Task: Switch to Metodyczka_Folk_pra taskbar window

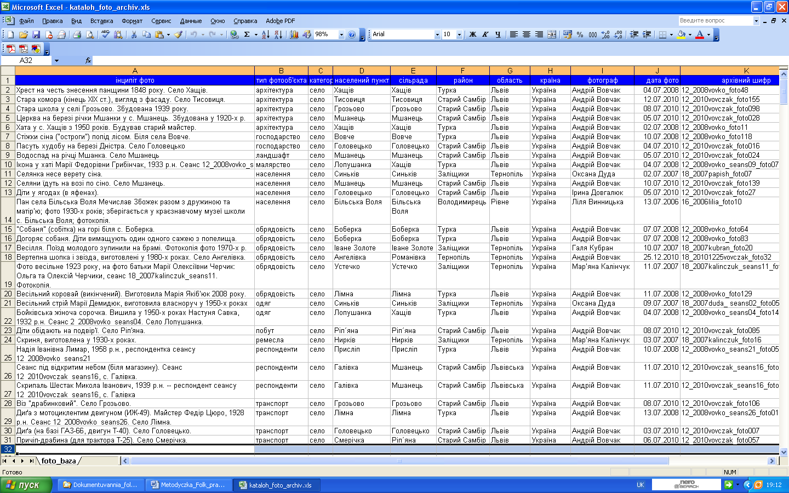Action: click(x=188, y=485)
